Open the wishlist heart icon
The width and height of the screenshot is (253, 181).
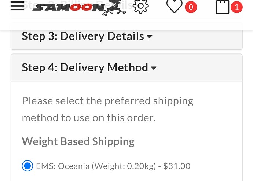point(174,6)
